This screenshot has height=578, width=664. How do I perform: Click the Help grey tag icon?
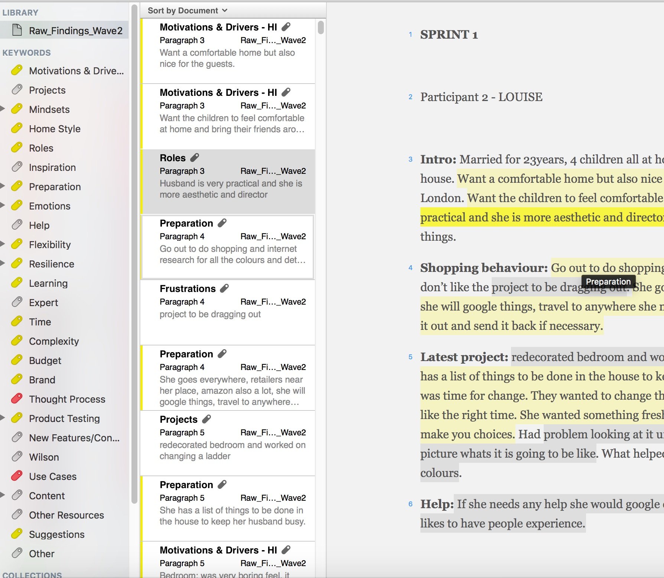[x=17, y=225]
